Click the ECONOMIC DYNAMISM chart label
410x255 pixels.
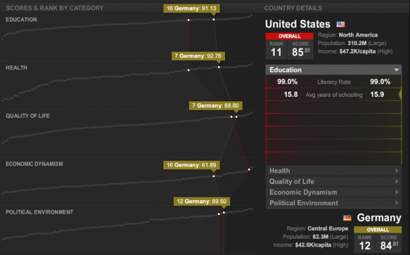(x=34, y=164)
